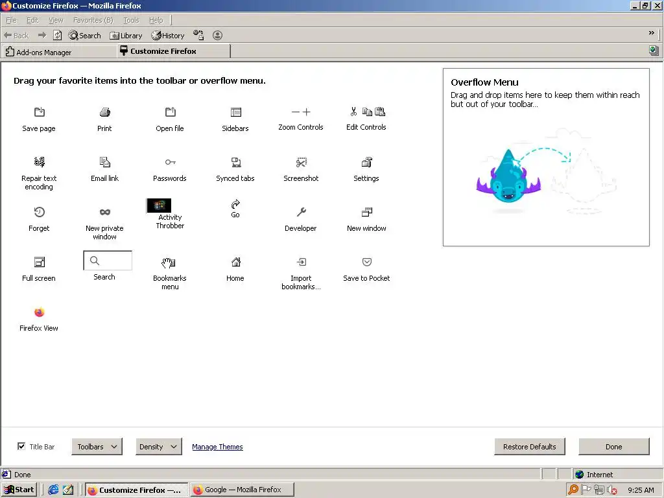Select the Sidebars icon
664x498 pixels.
point(236,112)
